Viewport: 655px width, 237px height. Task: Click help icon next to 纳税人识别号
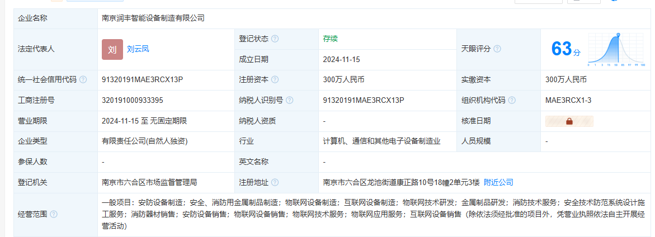(290, 100)
